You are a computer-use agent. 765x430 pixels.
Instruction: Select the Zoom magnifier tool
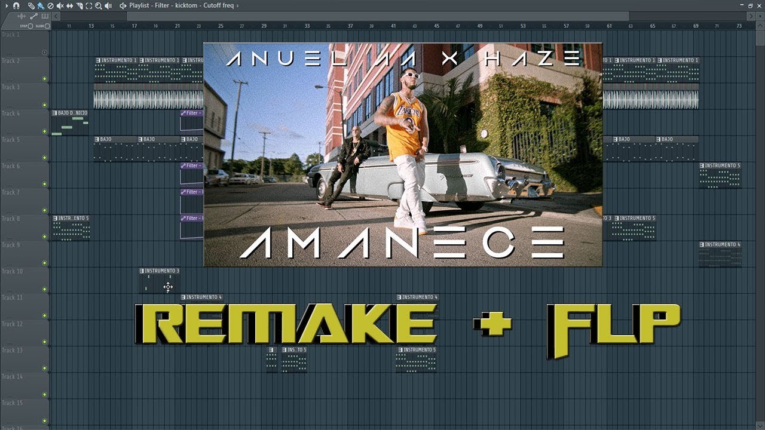point(99,6)
